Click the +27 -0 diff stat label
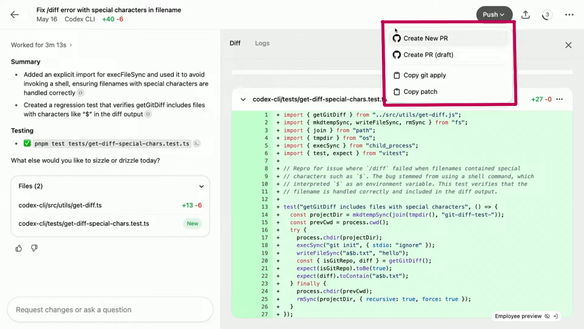584x329 pixels. [x=541, y=99]
